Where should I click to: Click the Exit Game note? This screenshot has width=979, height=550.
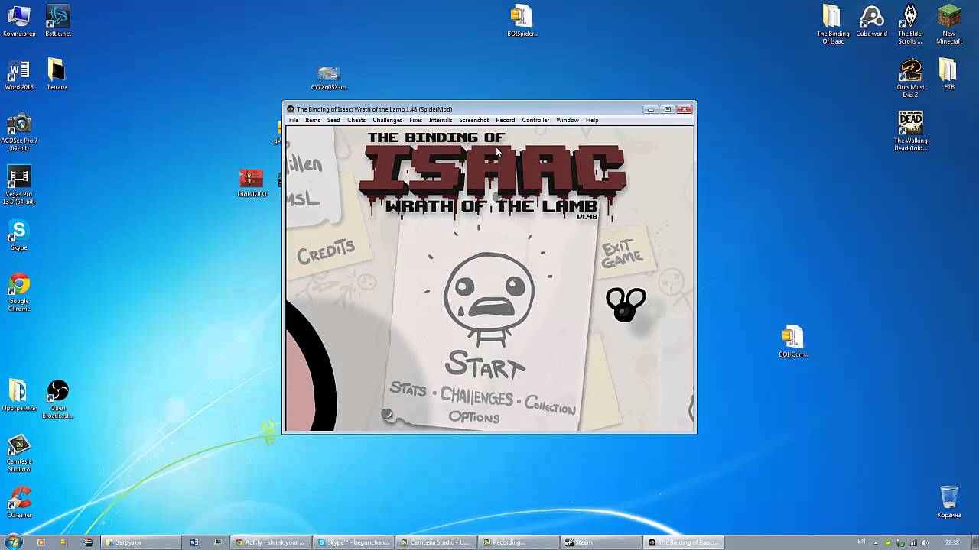(x=621, y=254)
